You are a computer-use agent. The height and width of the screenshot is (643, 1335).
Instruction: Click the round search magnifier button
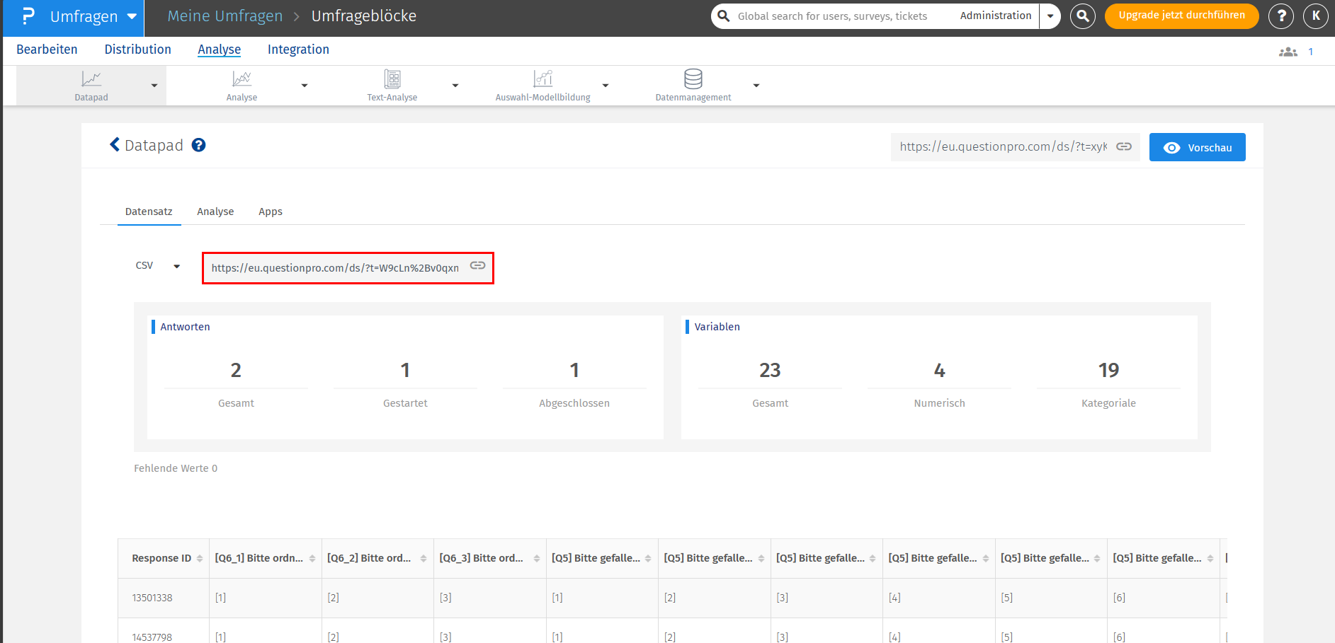(x=1083, y=16)
